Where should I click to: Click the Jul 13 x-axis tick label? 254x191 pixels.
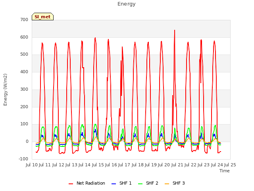tap(71, 165)
